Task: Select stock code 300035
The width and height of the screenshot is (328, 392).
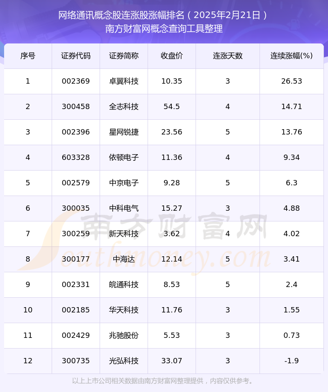Action: [76, 208]
